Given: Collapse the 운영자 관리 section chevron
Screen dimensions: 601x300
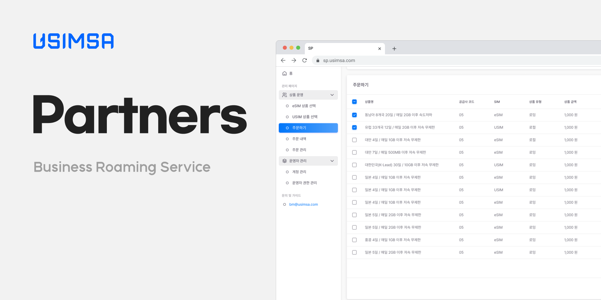Looking at the screenshot, I should point(332,161).
